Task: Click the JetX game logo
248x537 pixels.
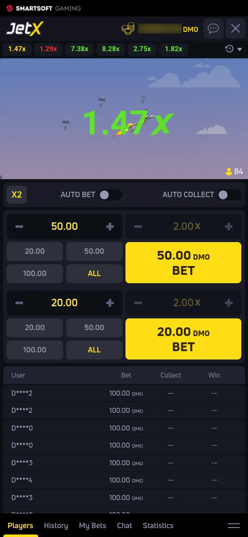Action: point(24,29)
